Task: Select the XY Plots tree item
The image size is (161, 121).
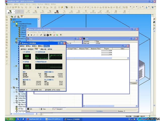Action: 21,109
